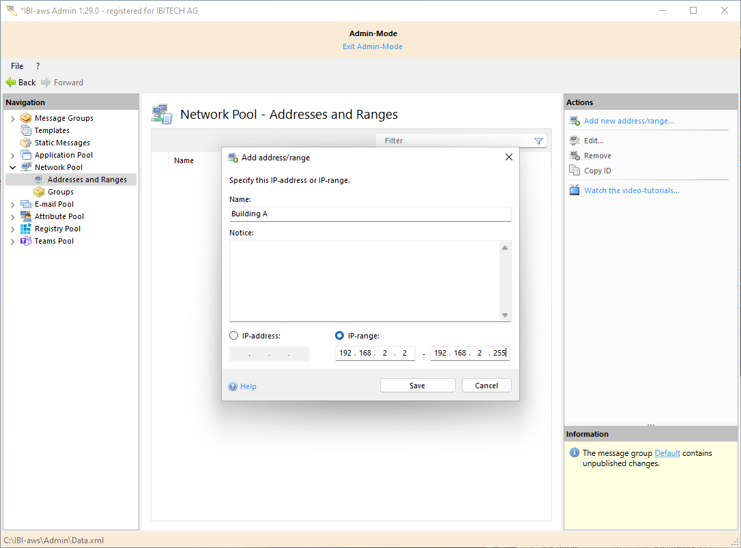Open the ? help menu

pyautogui.click(x=38, y=66)
